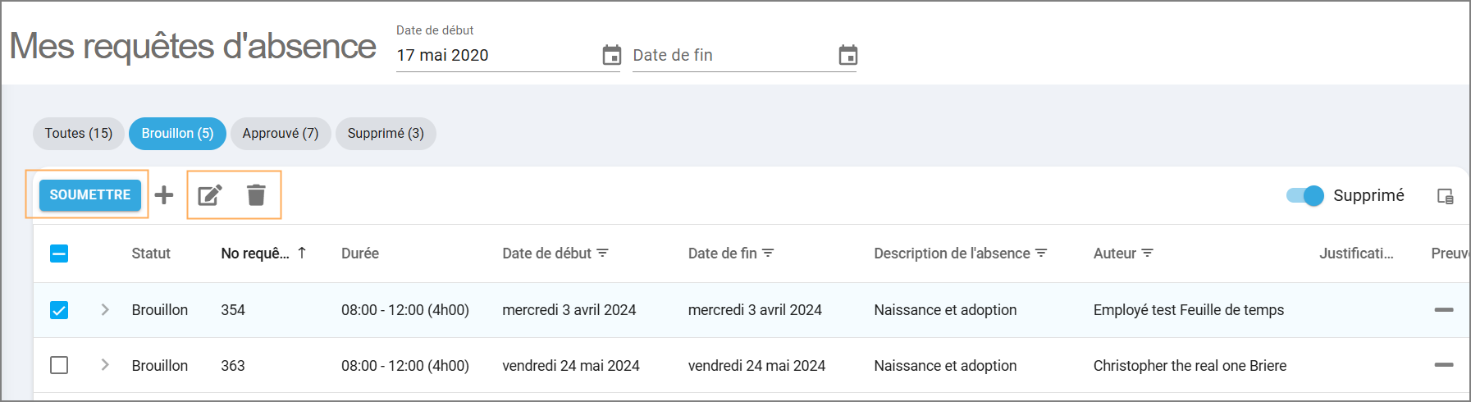Switch to the Approuvé (7) tab

pyautogui.click(x=280, y=134)
